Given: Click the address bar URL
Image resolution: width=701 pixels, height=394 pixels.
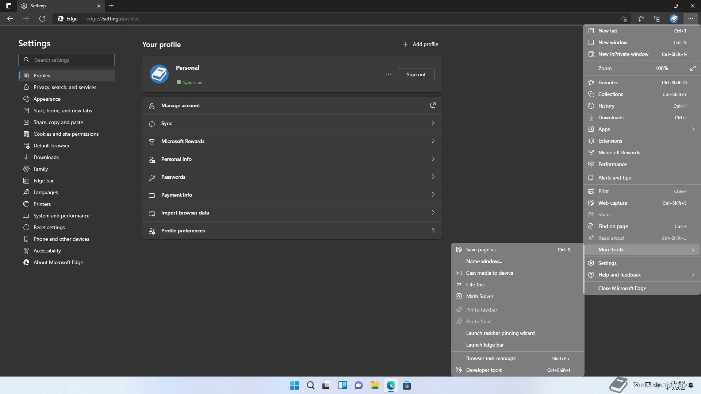Looking at the screenshot, I should pos(113,19).
